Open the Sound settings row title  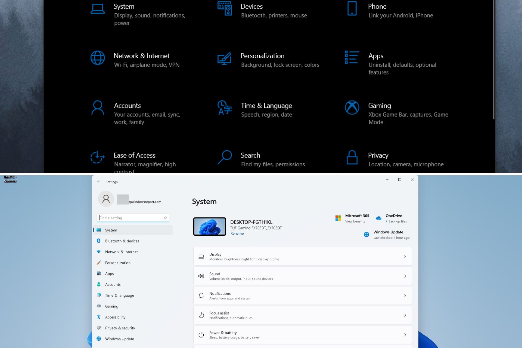(215, 274)
